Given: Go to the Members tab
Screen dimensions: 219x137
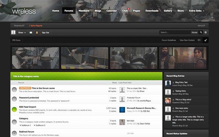Looking at the screenshot, I should [84, 11].
